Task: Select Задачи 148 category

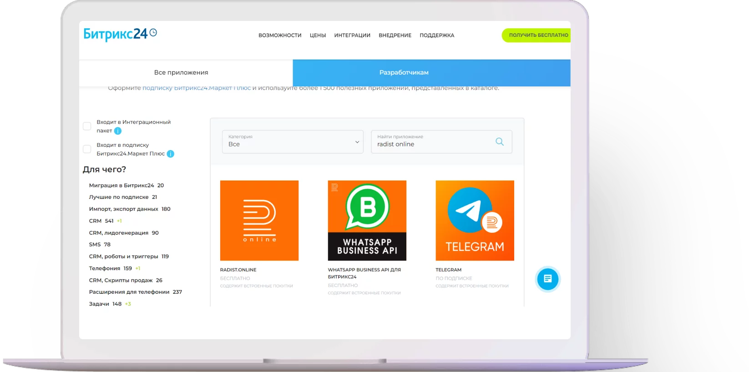Action: [x=105, y=304]
